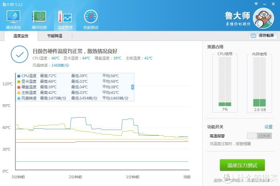The height and width of the screenshot is (186, 280).
Task: Switch to the 温度监控 tab
Action: click(21, 36)
